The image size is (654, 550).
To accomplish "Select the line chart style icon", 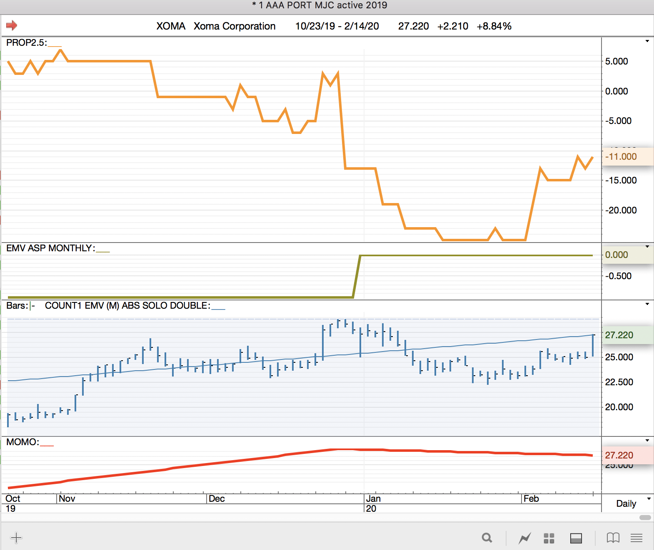I will (525, 538).
